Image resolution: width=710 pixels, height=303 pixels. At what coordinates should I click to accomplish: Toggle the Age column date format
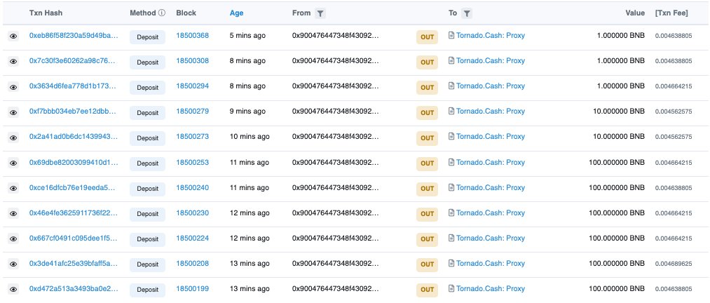coord(236,13)
